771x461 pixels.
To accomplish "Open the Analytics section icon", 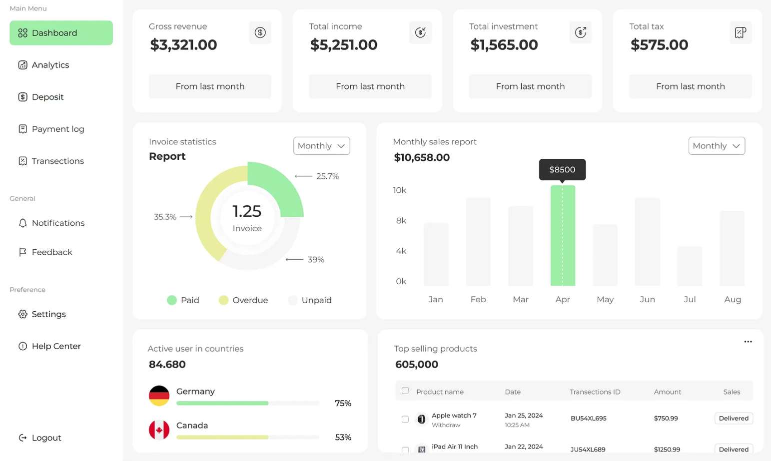I will (x=23, y=65).
